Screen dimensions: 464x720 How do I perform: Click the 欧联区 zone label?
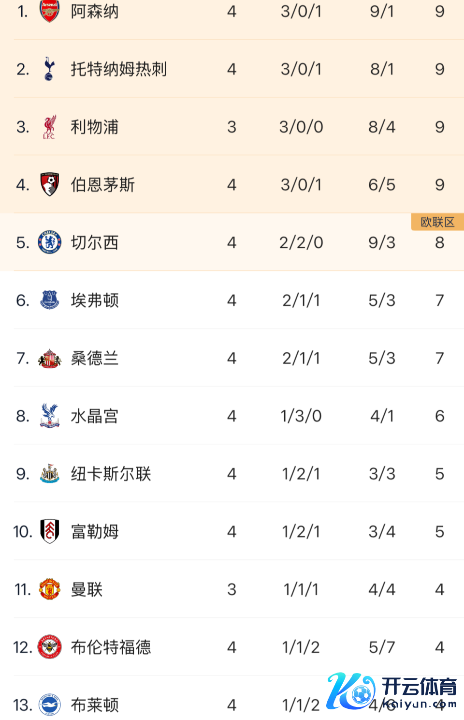[437, 222]
